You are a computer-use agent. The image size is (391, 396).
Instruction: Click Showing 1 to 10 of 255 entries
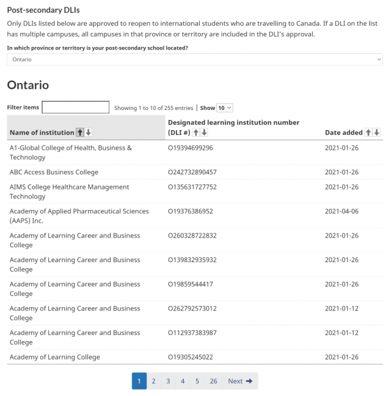point(154,108)
